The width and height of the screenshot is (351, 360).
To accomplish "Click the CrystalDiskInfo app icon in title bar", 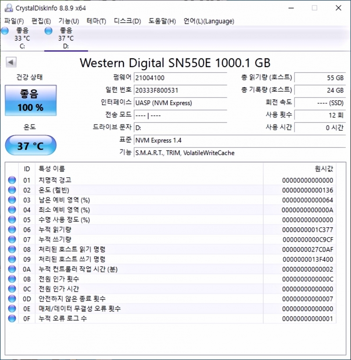I will [9, 8].
